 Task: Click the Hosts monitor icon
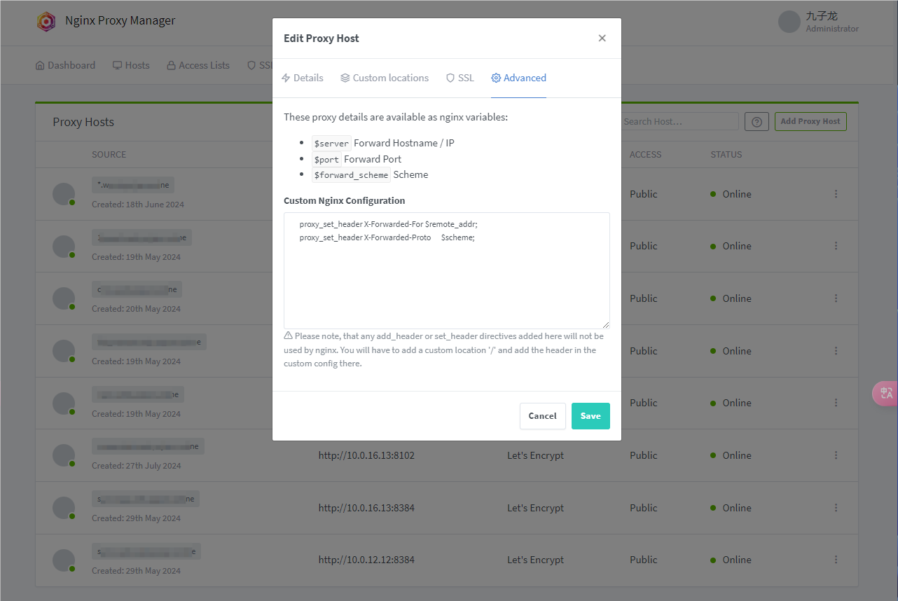(117, 65)
